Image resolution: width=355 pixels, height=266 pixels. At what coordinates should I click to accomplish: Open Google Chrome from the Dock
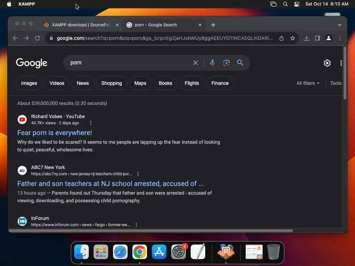(x=139, y=252)
